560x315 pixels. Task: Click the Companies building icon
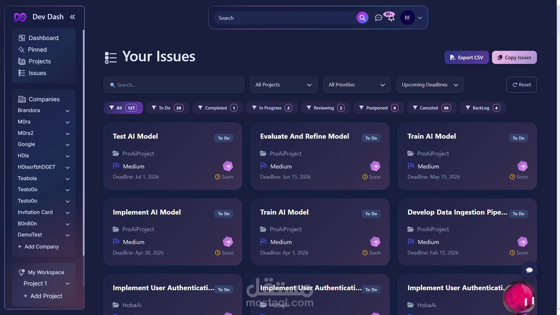pos(22,99)
